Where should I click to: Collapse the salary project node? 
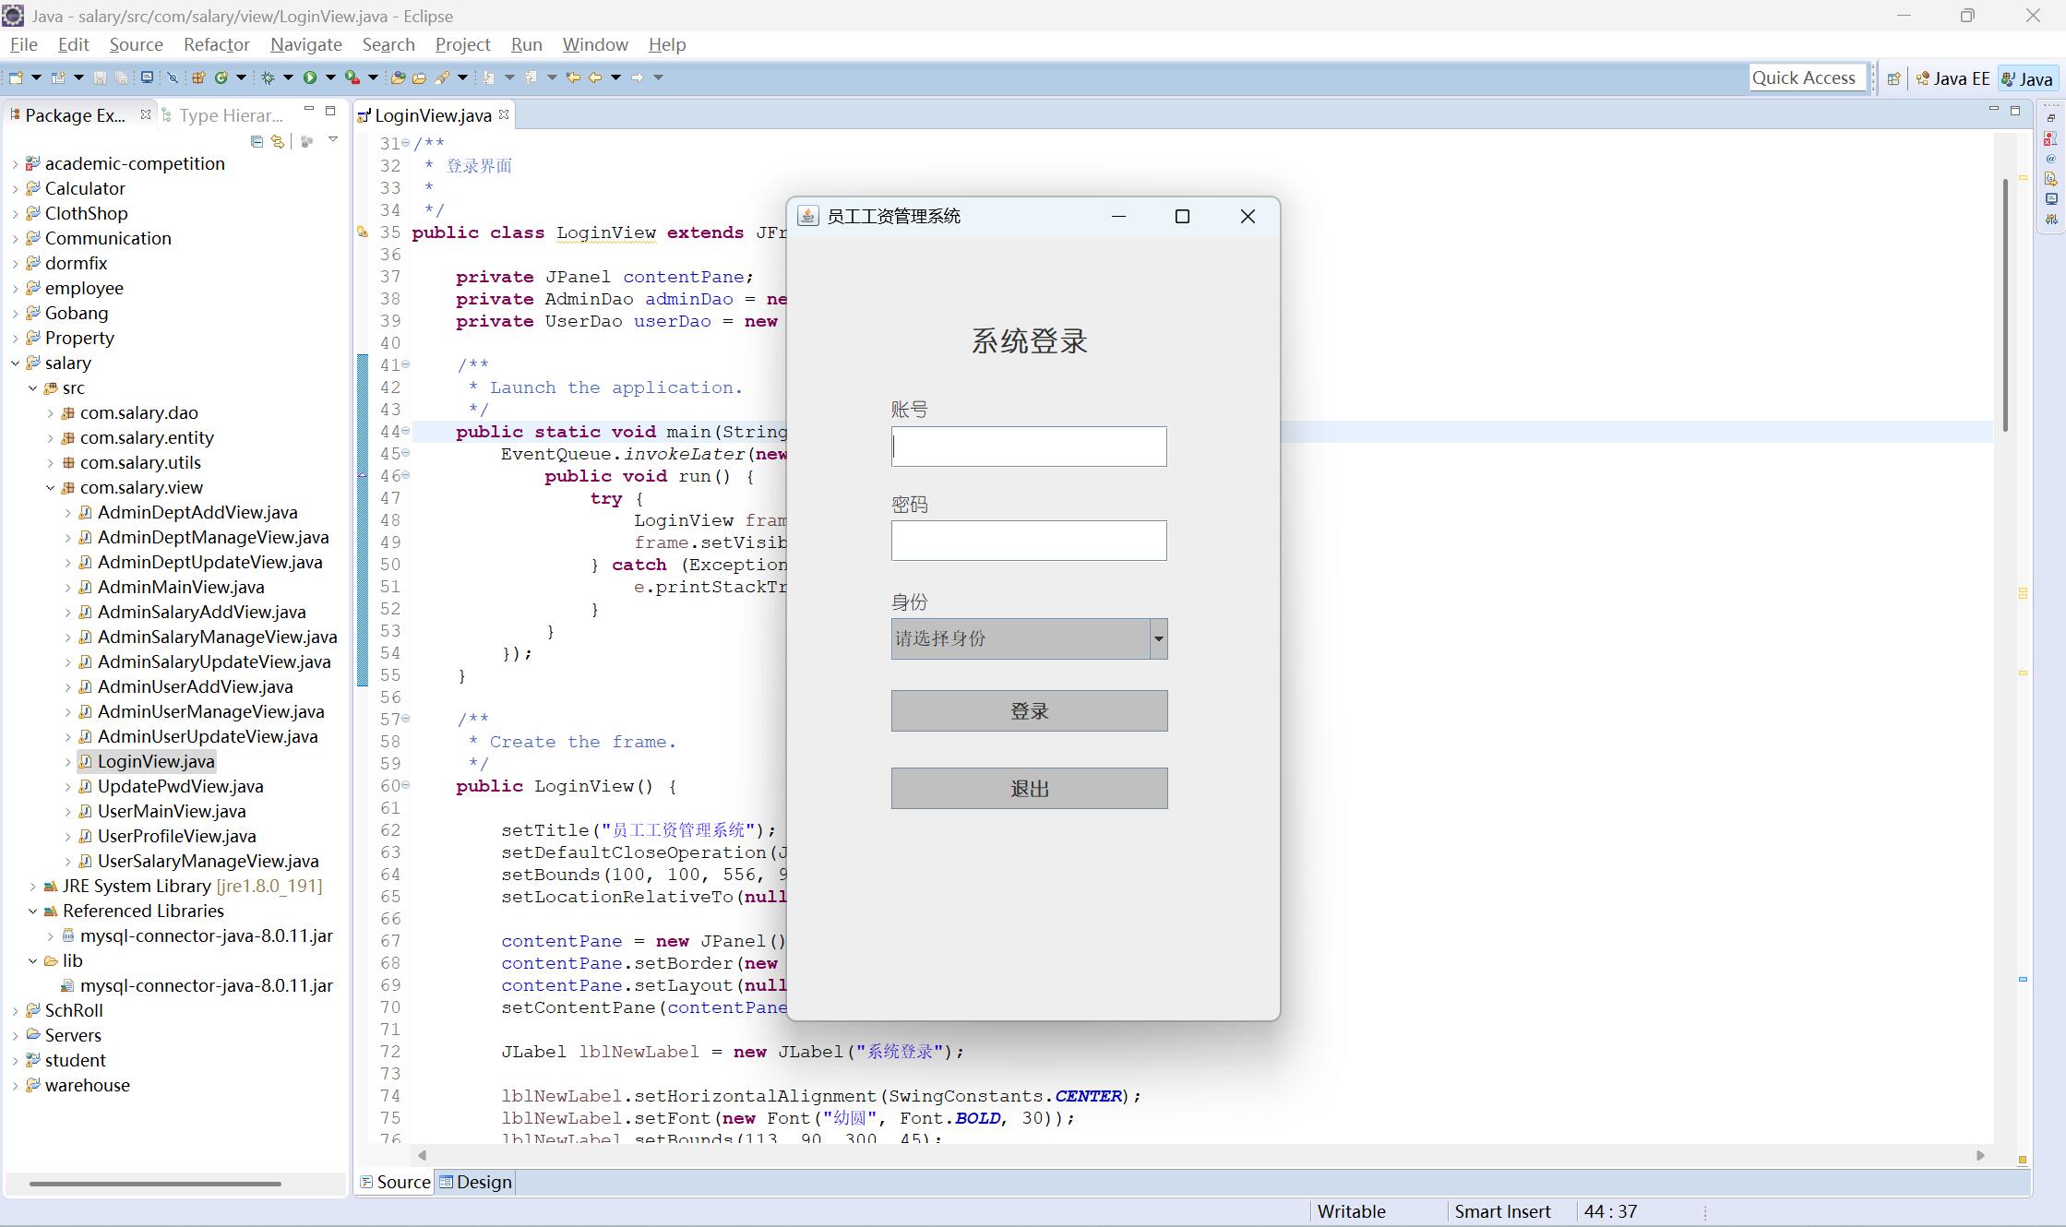pyautogui.click(x=15, y=363)
